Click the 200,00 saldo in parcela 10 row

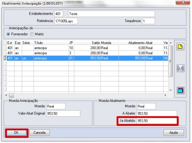pyautogui.click(x=87, y=48)
